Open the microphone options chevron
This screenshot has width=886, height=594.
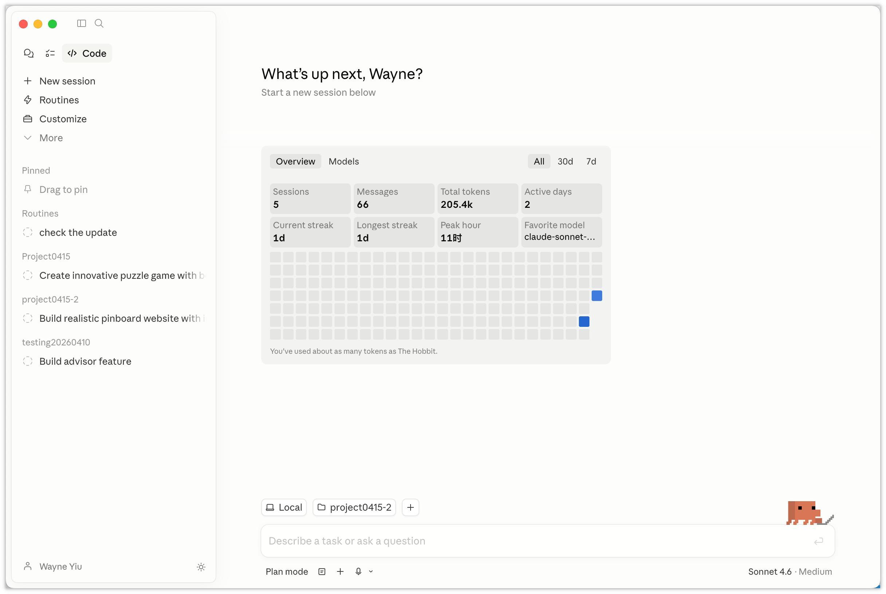(x=371, y=571)
